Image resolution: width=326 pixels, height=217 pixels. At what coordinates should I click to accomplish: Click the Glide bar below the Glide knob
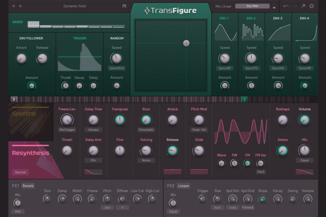[199, 171]
